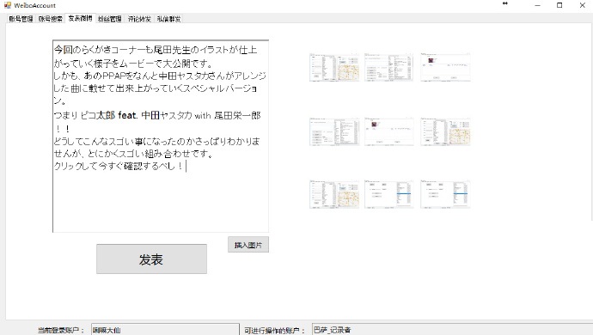Viewport: 593px width, 335px height.
Task: Close the WeiboAccount window
Action: (582, 5)
